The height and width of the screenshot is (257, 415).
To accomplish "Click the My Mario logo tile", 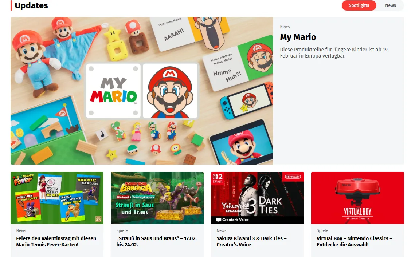I will pyautogui.click(x=113, y=91).
